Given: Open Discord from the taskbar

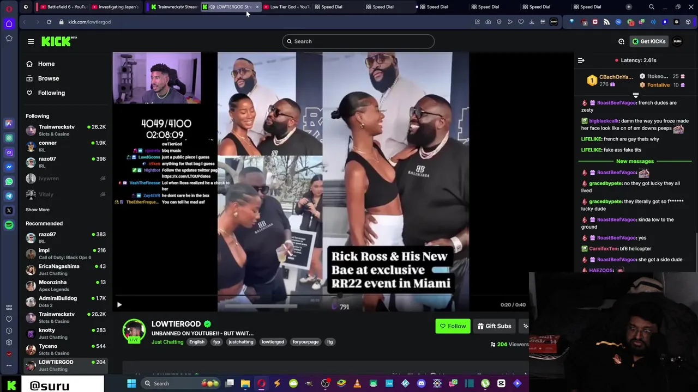Looking at the screenshot, I should (421, 383).
